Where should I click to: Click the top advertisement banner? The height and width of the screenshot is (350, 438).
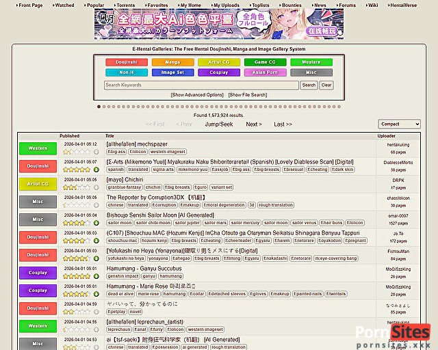click(x=219, y=24)
